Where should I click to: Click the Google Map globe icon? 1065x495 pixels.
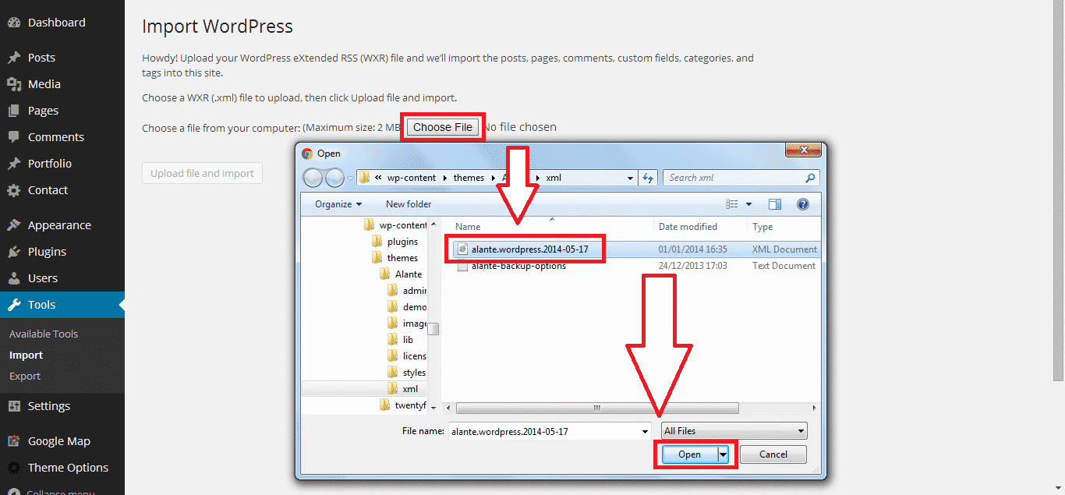pyautogui.click(x=14, y=441)
